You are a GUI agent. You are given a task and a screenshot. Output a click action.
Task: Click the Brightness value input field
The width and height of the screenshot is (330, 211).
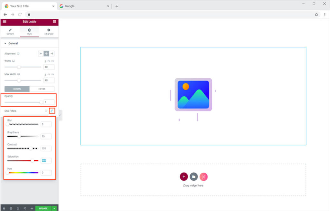click(x=46, y=136)
